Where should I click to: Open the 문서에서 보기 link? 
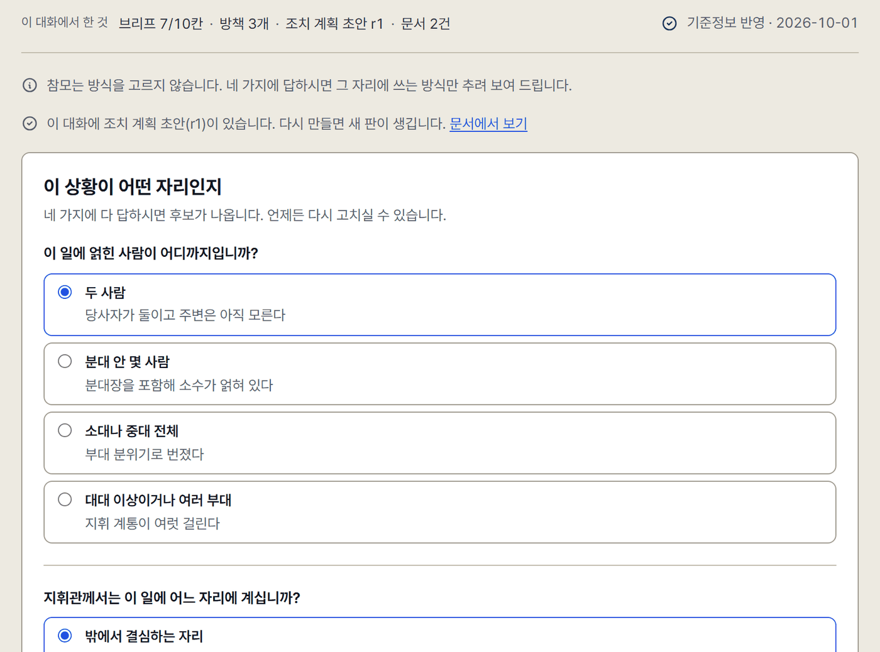[x=488, y=124]
